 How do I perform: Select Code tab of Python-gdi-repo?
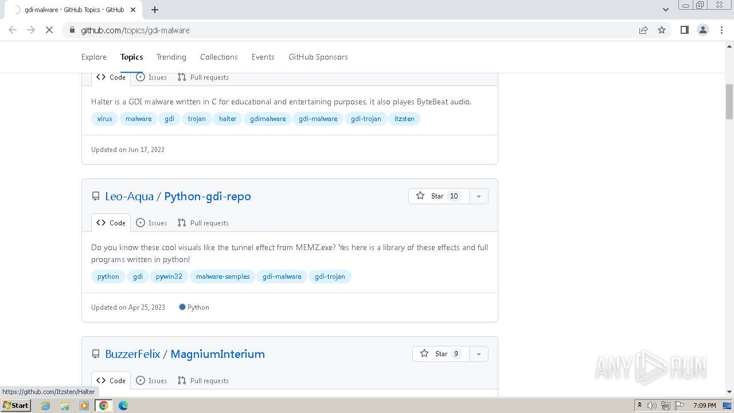coord(111,223)
